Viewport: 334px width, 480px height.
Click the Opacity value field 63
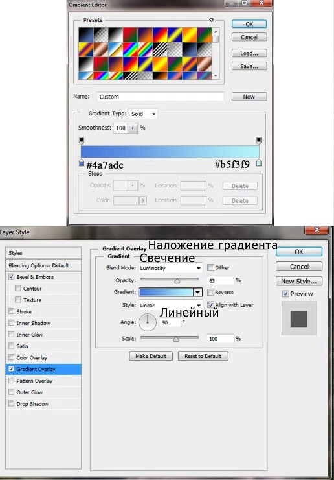coord(220,280)
